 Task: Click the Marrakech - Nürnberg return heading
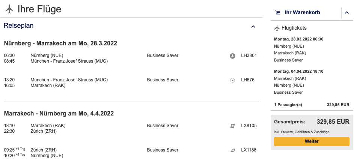(x=59, y=113)
